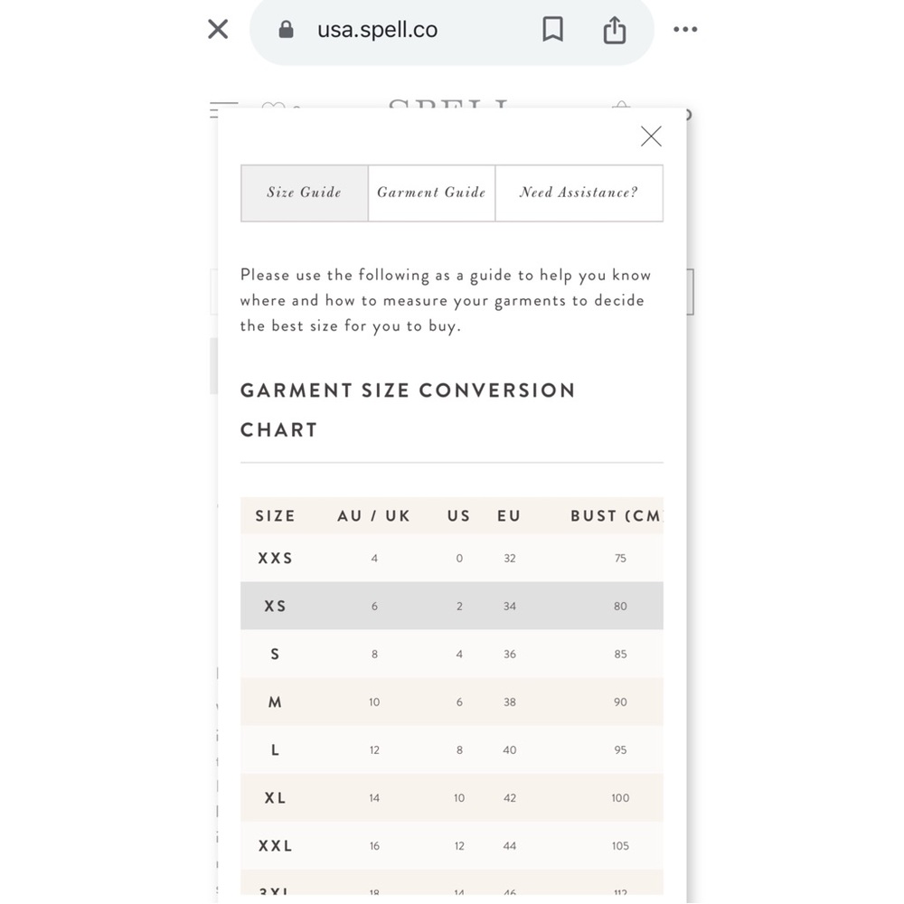Open the wishlist heart icon
Viewport: 904px width, 904px height.
coord(273,107)
